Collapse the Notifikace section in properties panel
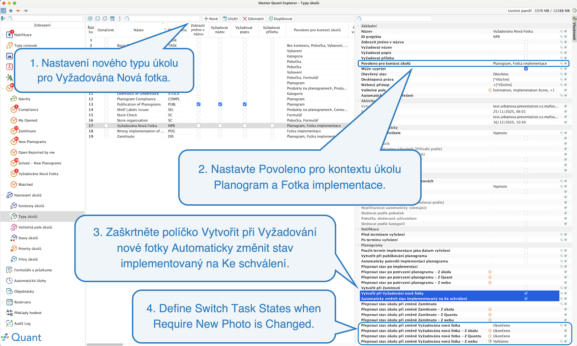The width and height of the screenshot is (577, 346). [358, 229]
